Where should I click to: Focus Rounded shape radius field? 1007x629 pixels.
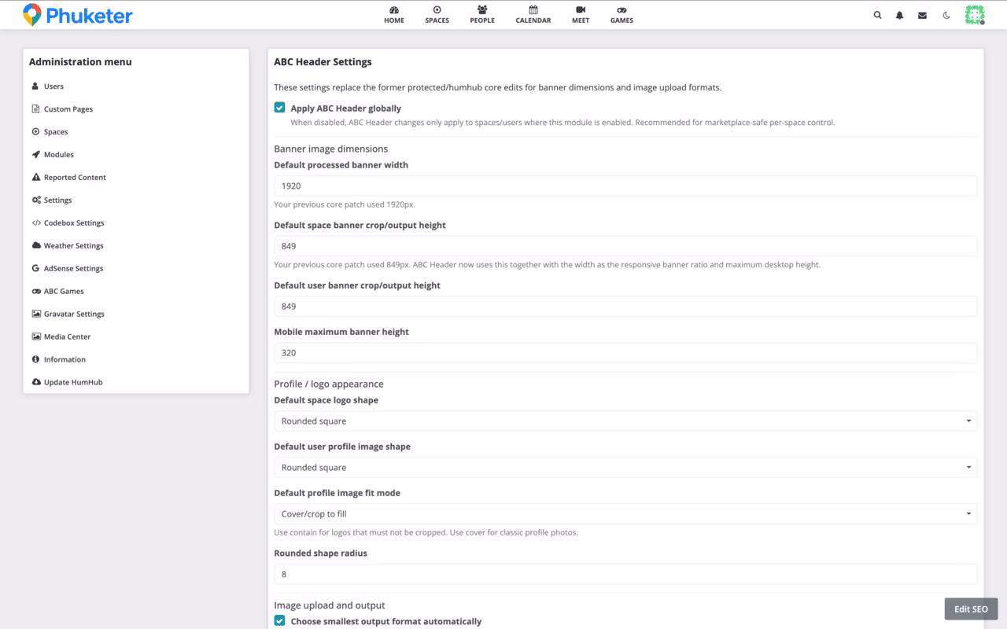point(625,575)
